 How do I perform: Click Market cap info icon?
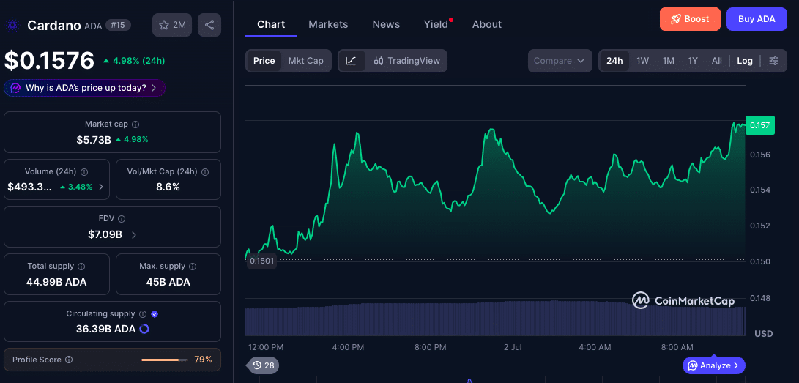[135, 124]
